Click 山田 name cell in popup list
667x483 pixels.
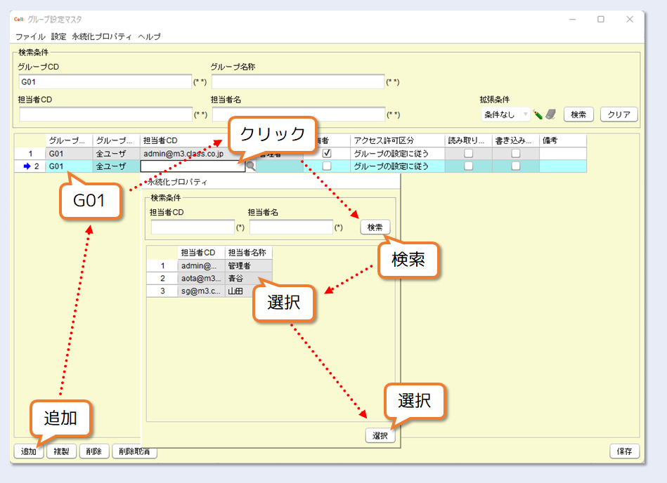[248, 291]
